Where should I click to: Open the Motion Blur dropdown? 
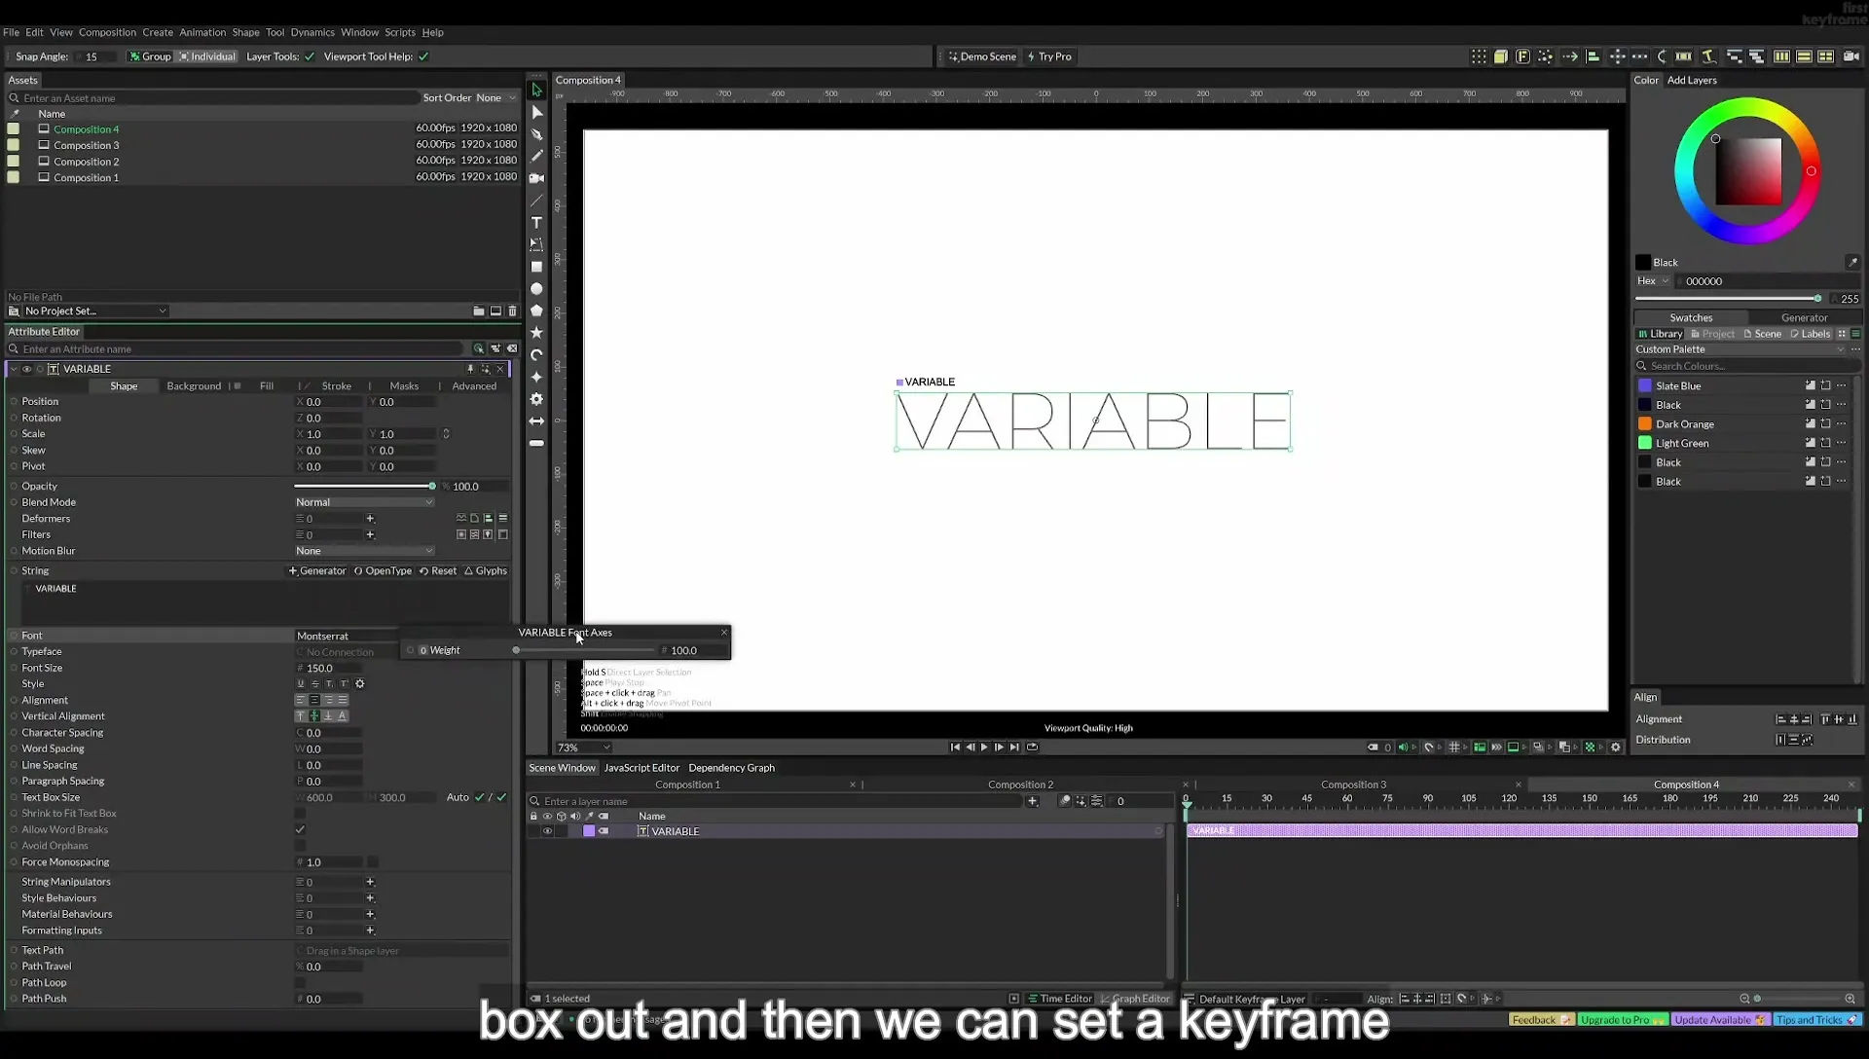[364, 551]
